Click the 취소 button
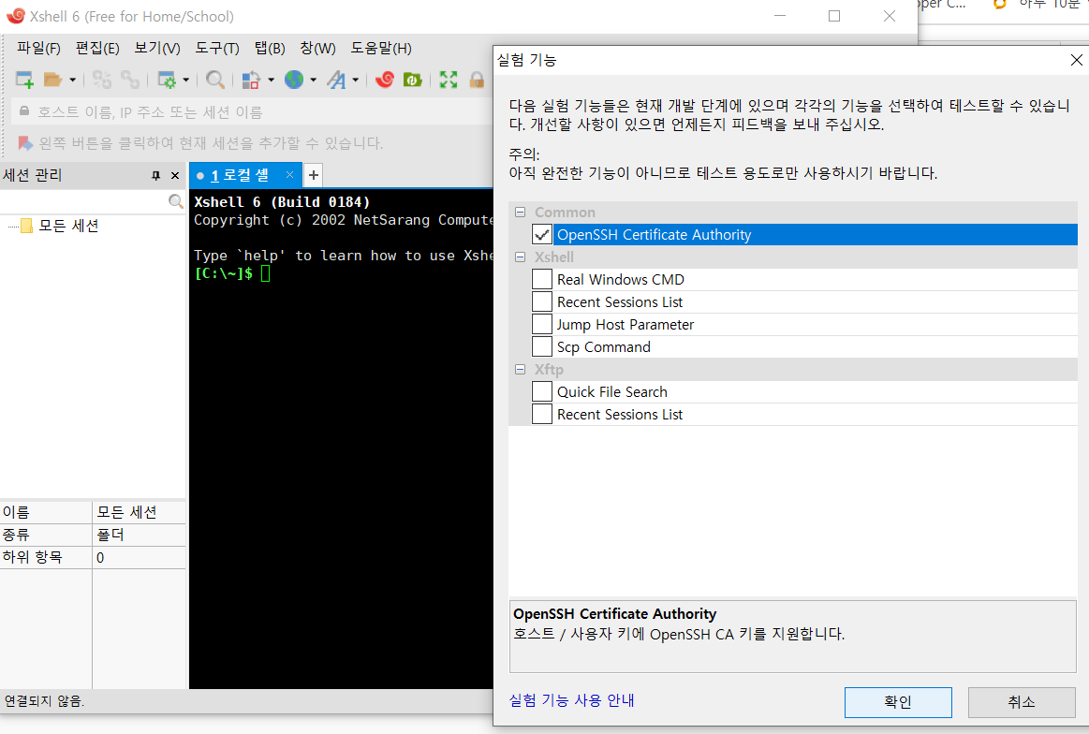 click(1022, 702)
